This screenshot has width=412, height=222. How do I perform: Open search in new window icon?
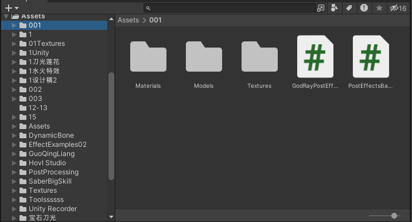coord(321,8)
